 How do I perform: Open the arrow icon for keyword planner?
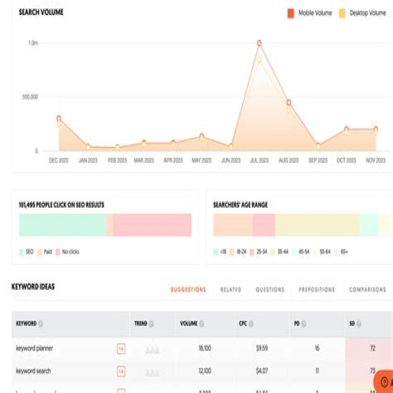tap(121, 349)
